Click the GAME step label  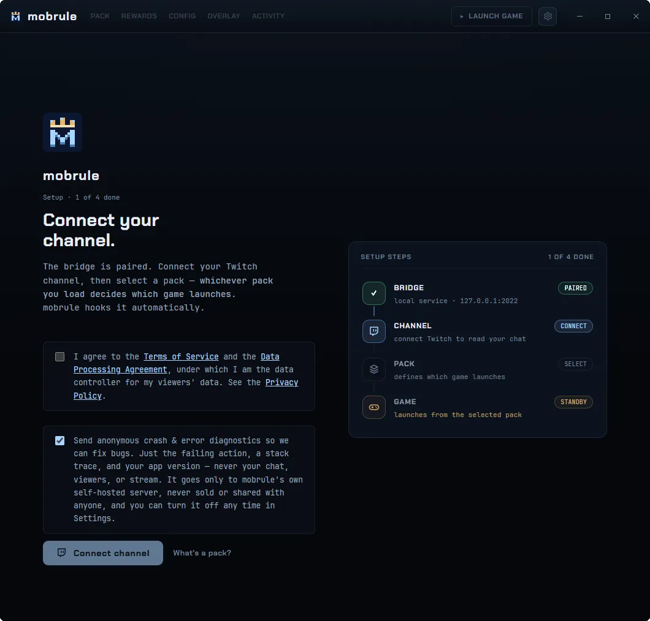click(x=405, y=402)
